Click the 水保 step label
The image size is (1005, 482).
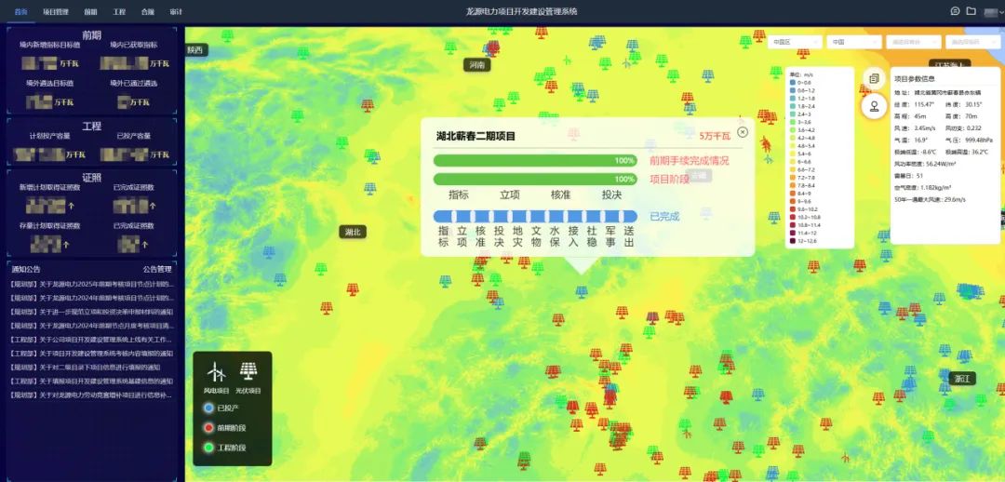pos(555,236)
